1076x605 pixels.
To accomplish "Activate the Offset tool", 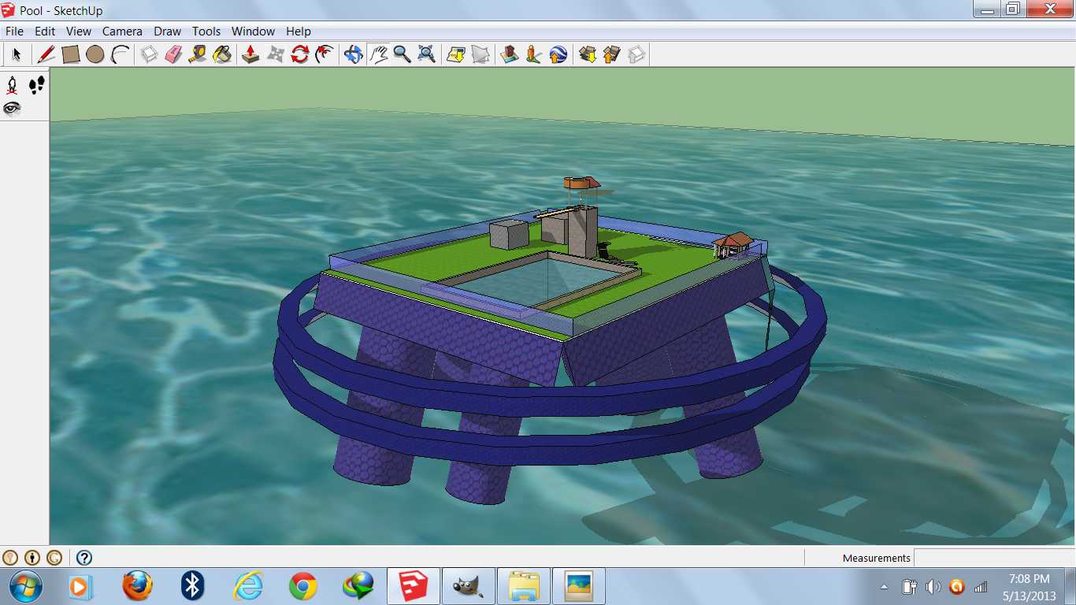I will 324,54.
